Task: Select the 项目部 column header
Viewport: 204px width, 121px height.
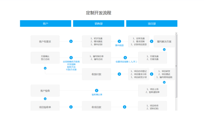Action: pyautogui.click(x=152, y=23)
